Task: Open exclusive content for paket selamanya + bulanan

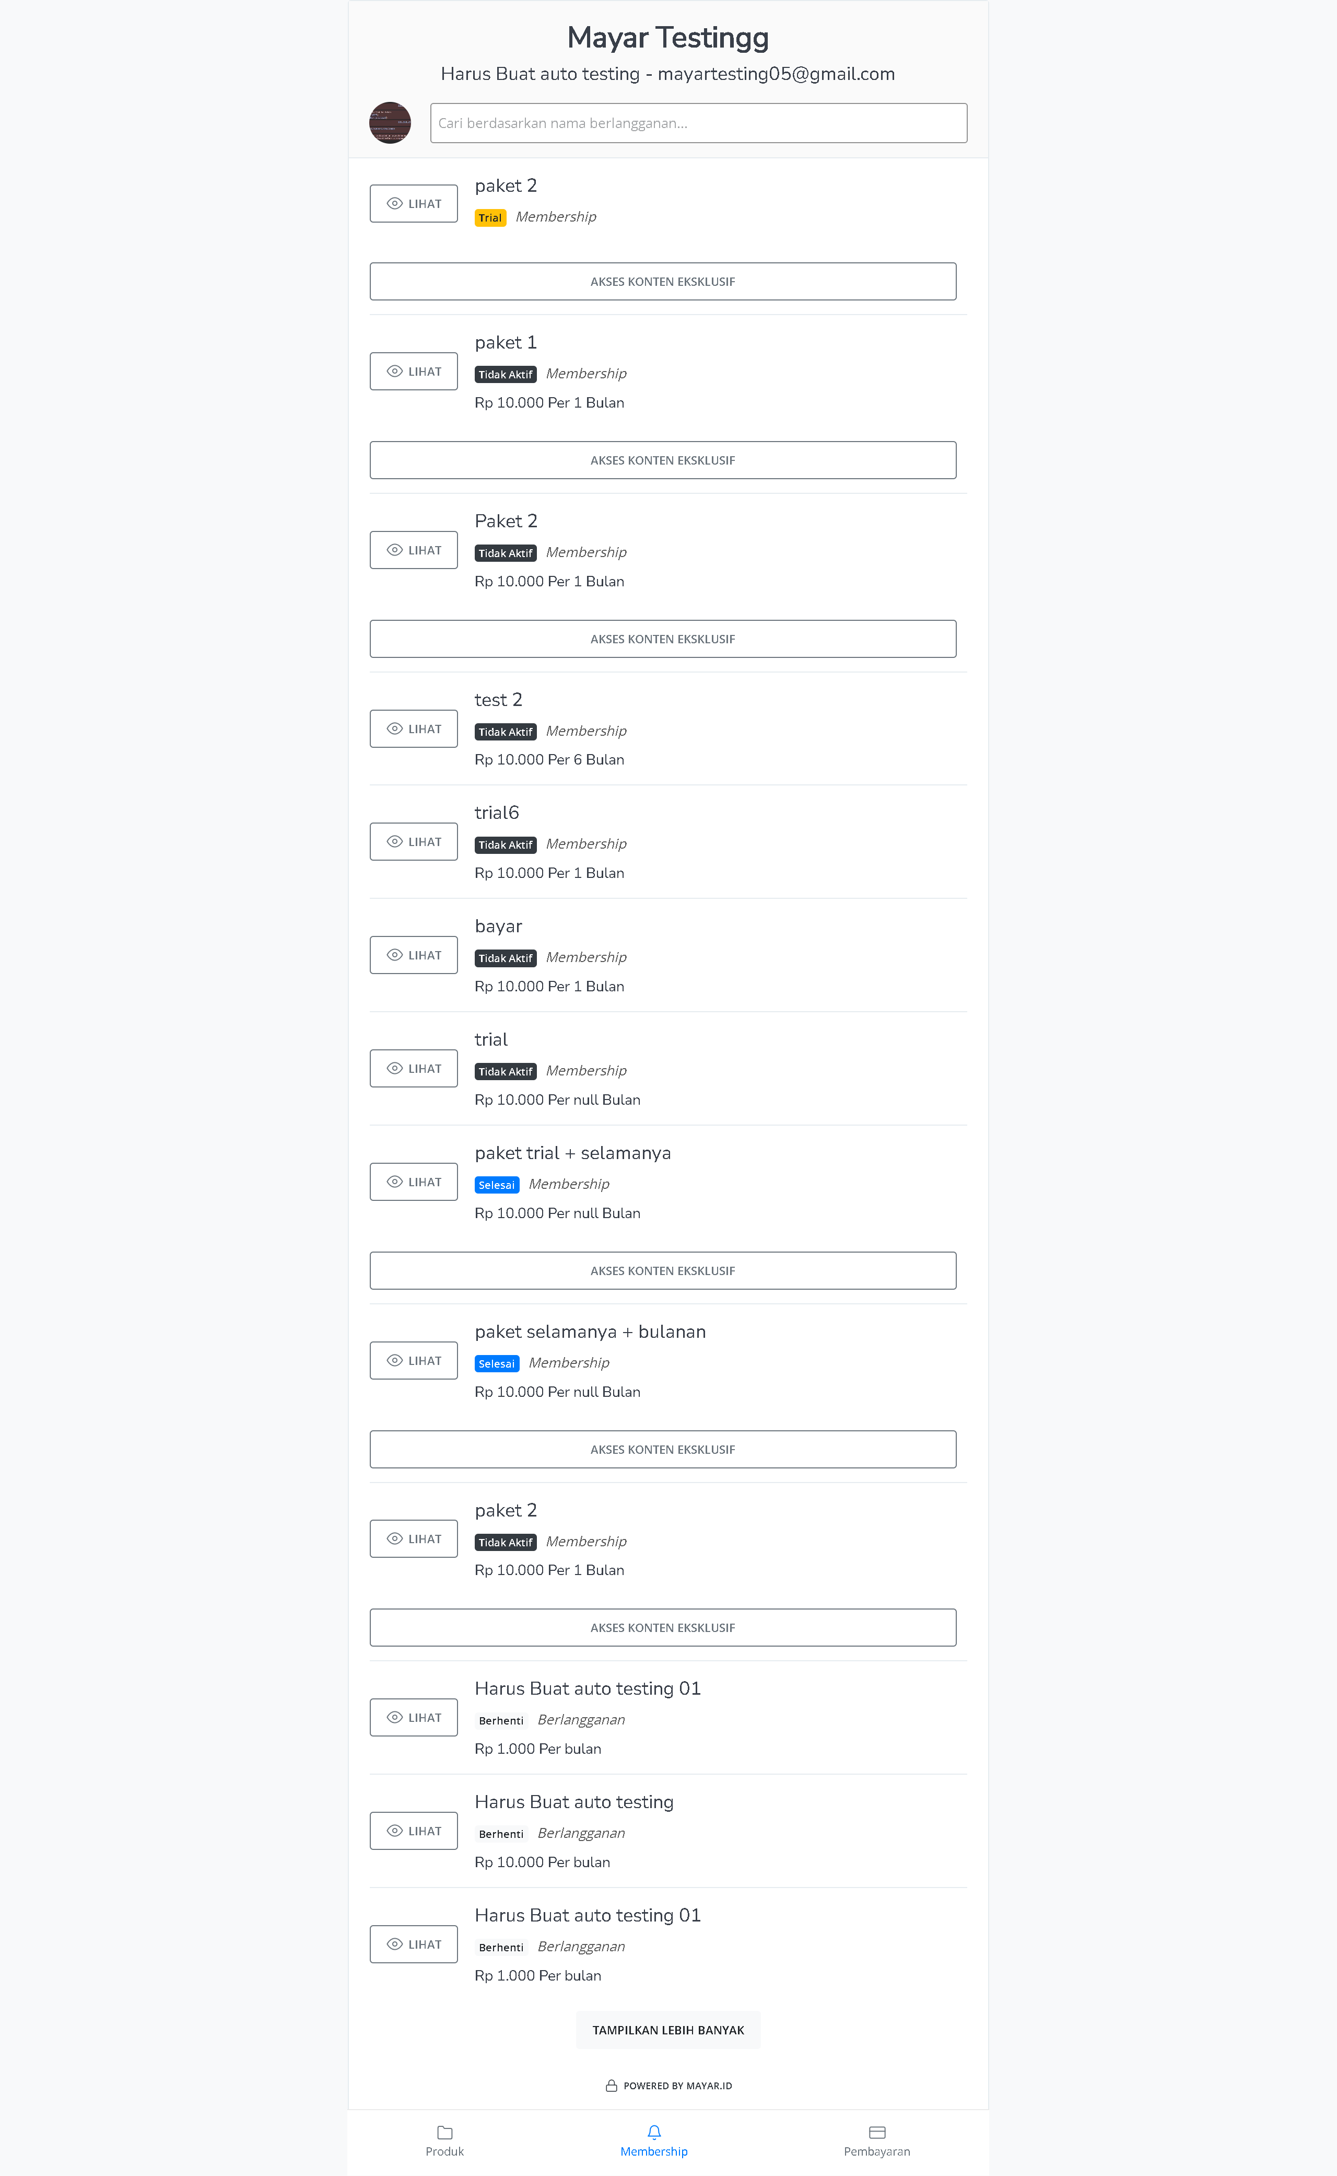Action: 663,1449
